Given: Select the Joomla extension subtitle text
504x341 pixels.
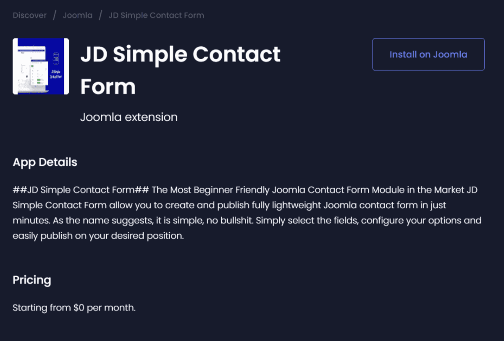Looking at the screenshot, I should point(129,117).
